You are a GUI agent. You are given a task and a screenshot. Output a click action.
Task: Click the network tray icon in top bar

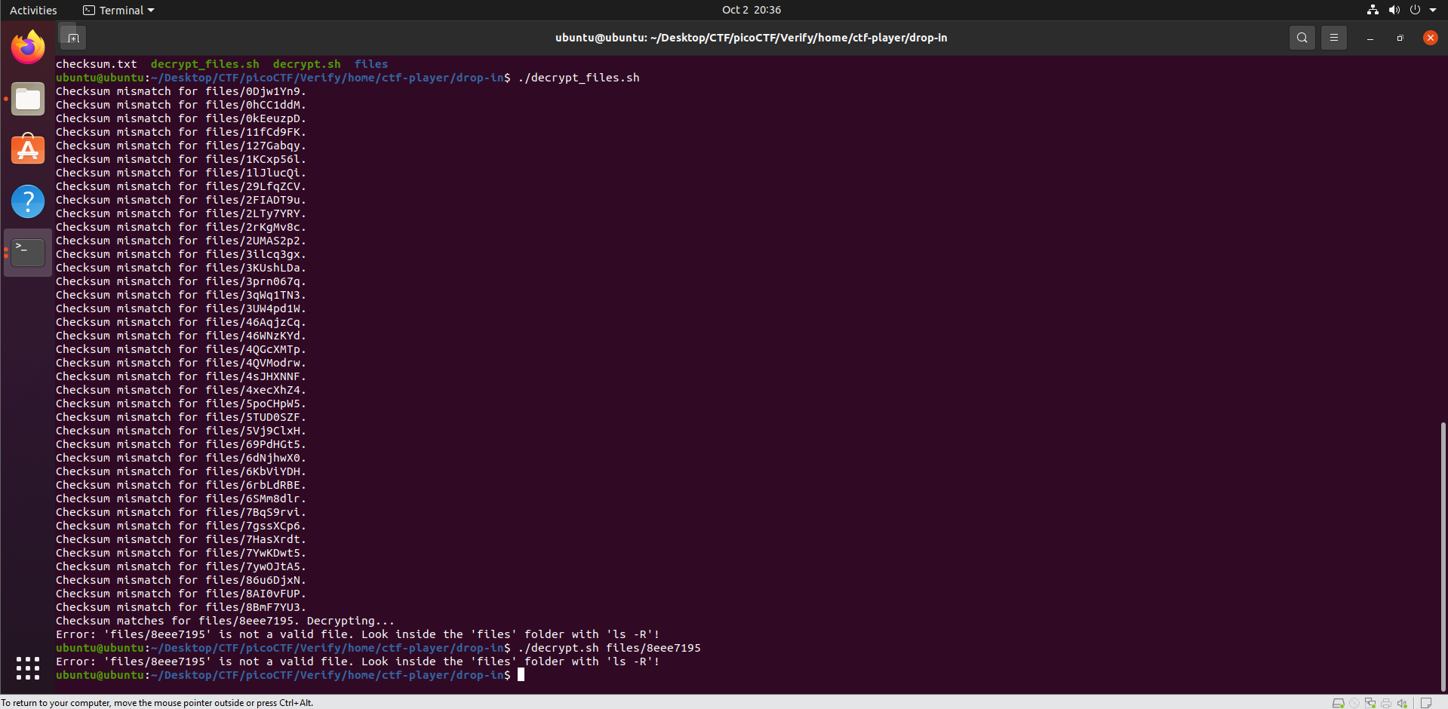point(1372,10)
